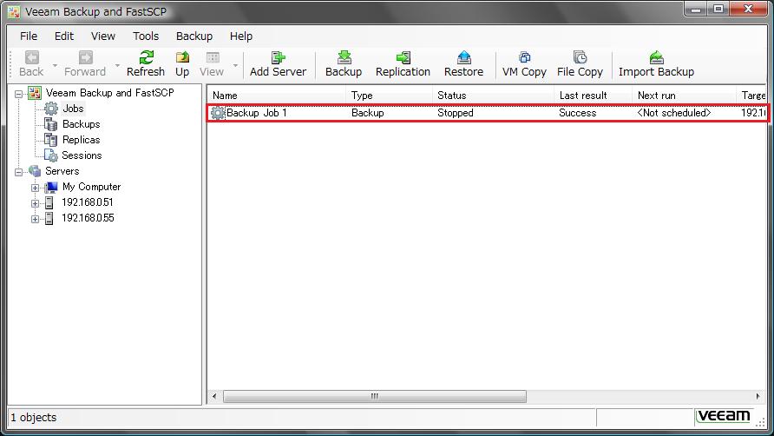This screenshot has width=774, height=436.
Task: Collapse the Servers tree branch
Action: (19, 172)
